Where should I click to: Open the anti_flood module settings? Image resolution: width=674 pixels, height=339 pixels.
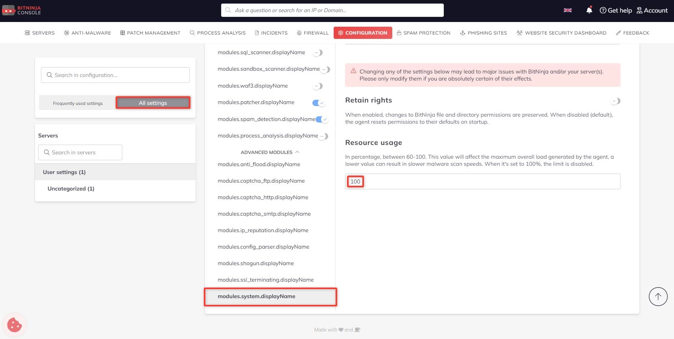pyautogui.click(x=259, y=165)
